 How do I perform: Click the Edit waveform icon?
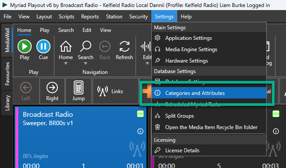pos(146,46)
